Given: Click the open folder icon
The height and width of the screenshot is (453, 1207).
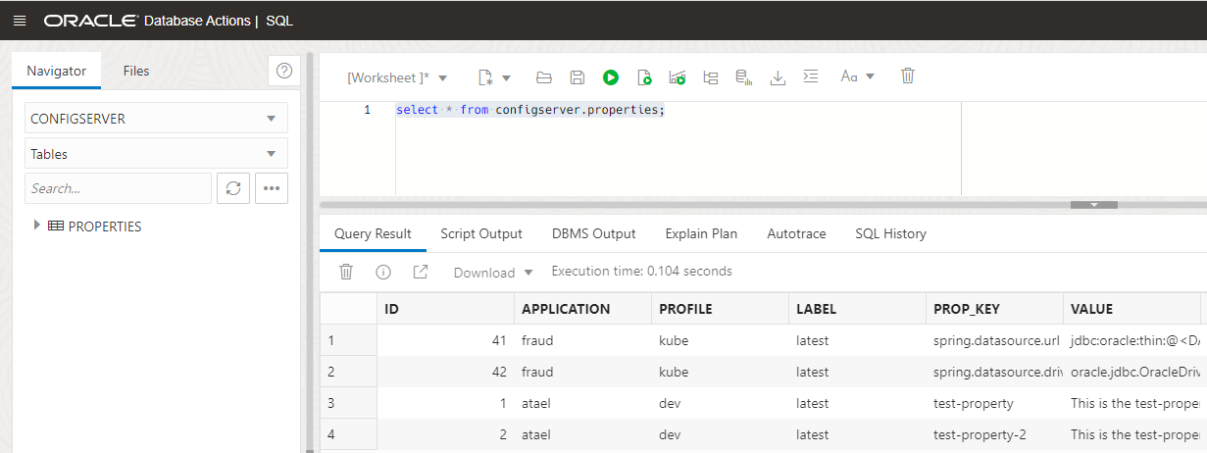Looking at the screenshot, I should click(544, 76).
